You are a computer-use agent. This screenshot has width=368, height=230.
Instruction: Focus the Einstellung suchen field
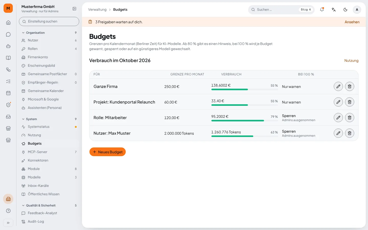click(x=49, y=21)
